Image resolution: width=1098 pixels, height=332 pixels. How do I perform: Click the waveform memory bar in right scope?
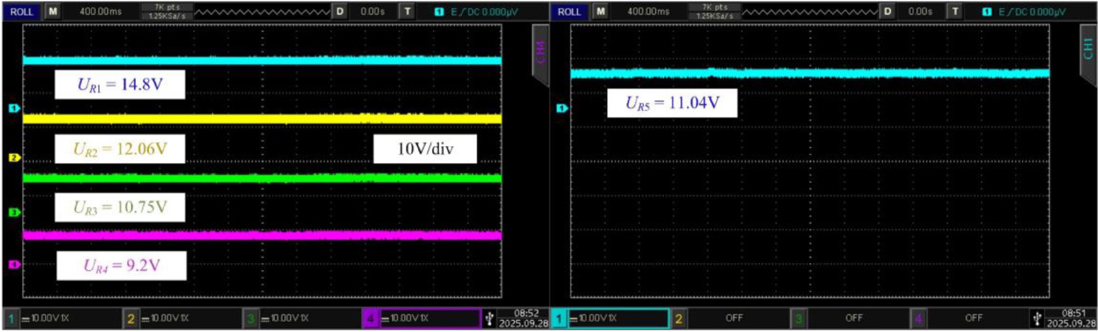click(x=810, y=12)
